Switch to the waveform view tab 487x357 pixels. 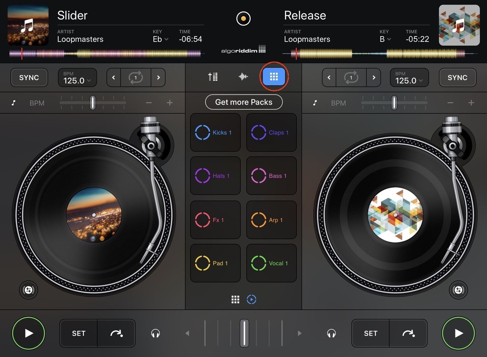pos(243,77)
